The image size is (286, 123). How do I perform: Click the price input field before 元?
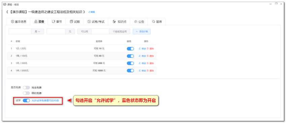coord(56,31)
